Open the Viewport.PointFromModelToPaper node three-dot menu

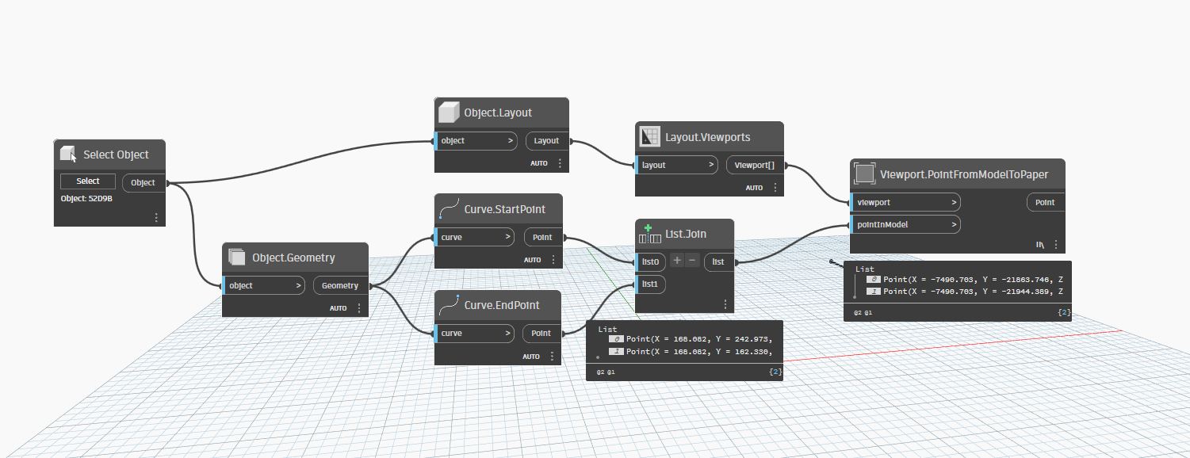coord(1056,245)
